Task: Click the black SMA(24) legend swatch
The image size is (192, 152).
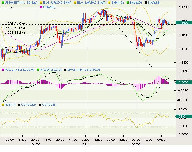Action: tap(146, 3)
